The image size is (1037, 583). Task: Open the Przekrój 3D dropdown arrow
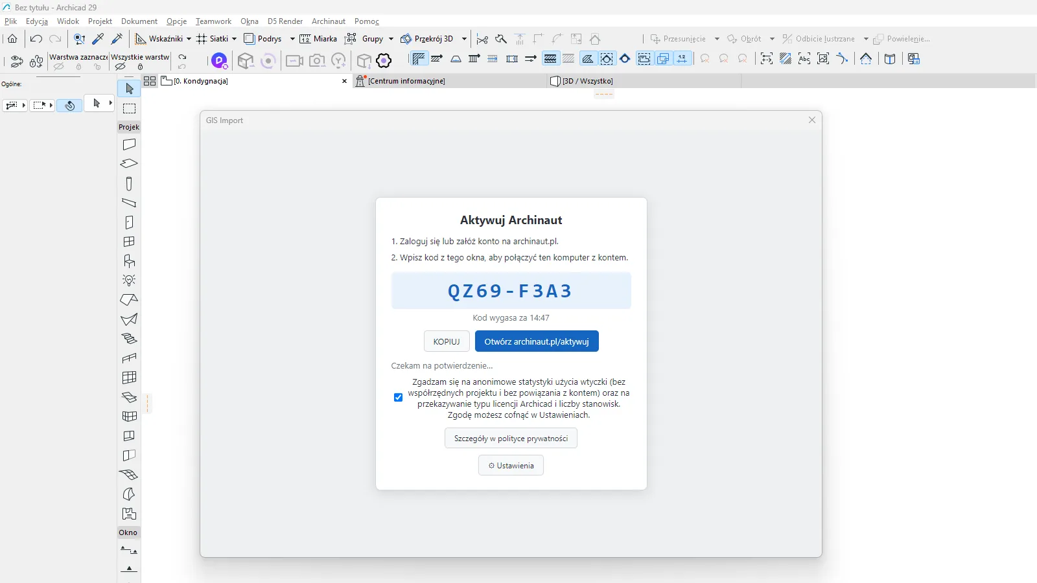point(464,39)
